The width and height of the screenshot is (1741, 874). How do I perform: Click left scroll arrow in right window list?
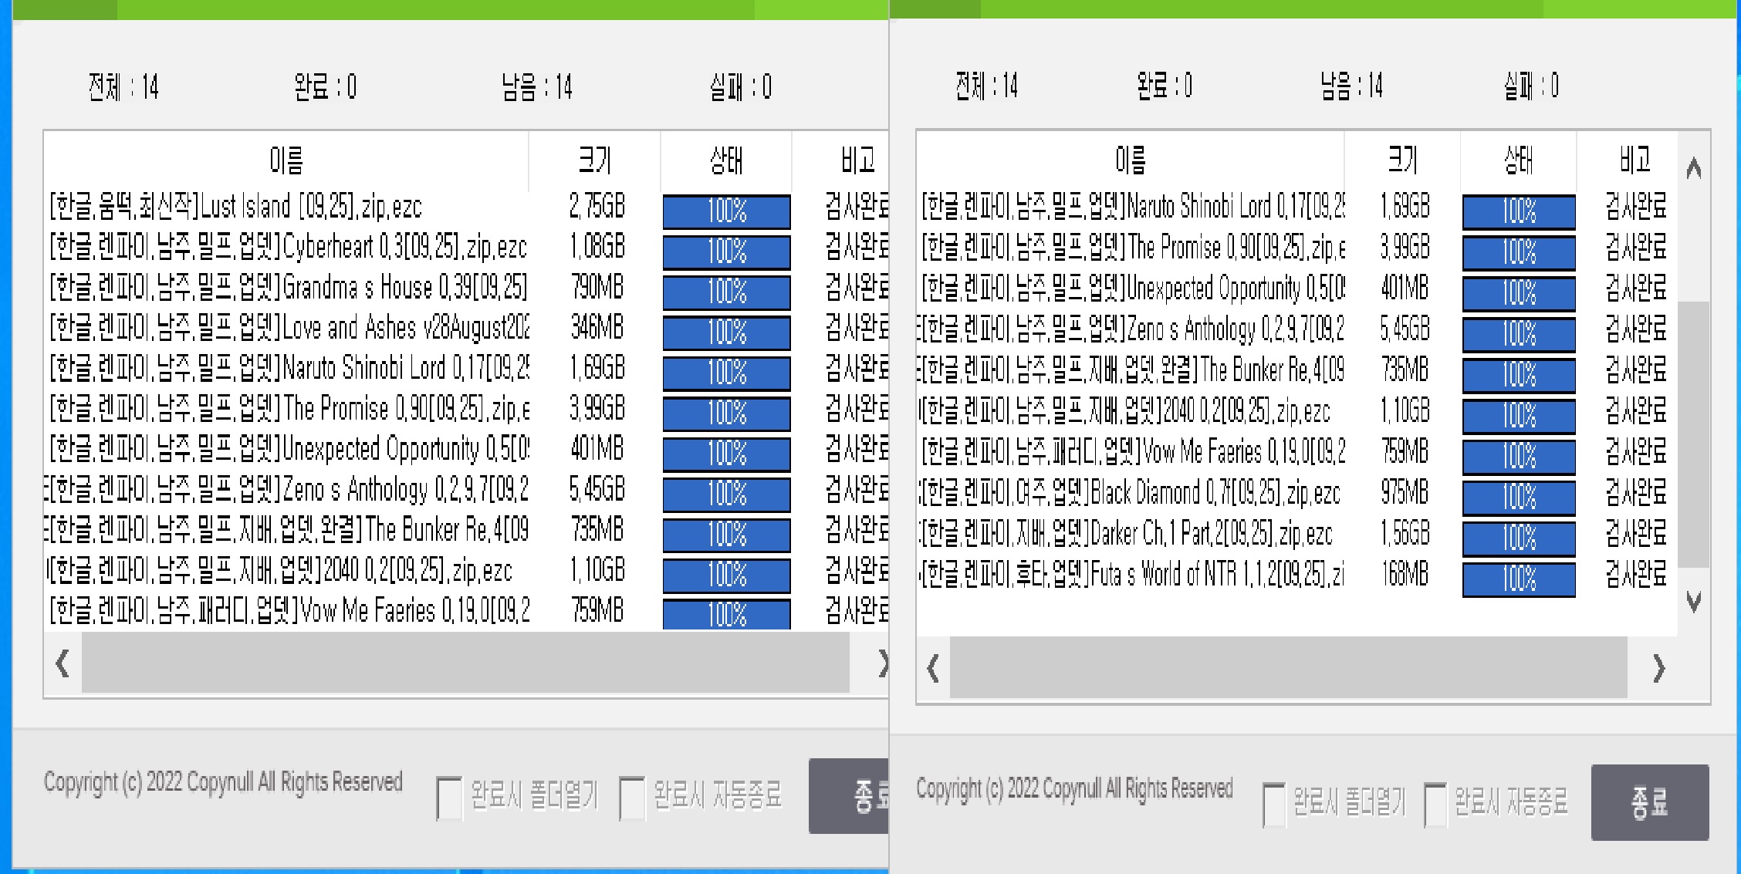point(933,668)
